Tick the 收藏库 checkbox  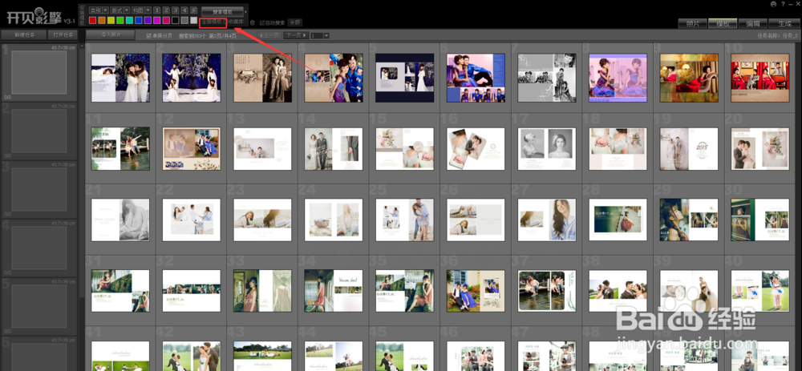pos(225,22)
